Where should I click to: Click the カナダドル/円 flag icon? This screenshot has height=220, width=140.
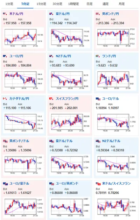pos(5,99)
